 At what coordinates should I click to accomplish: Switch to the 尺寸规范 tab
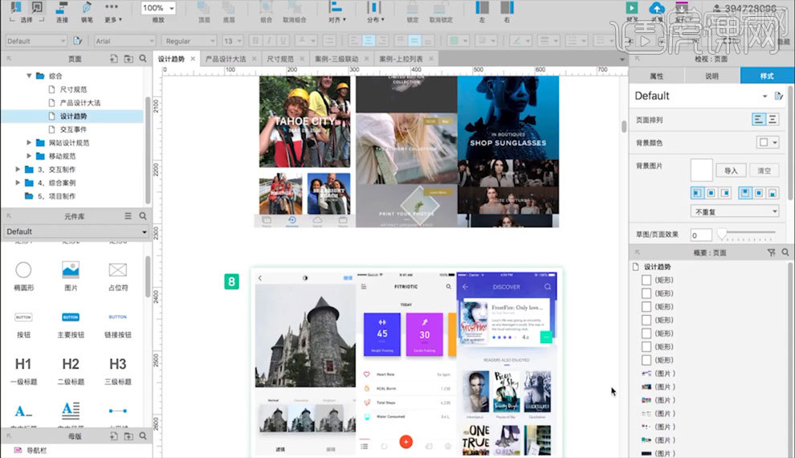tap(280, 59)
